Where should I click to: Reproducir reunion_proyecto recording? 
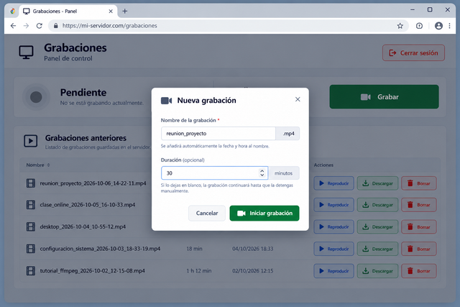333,183
